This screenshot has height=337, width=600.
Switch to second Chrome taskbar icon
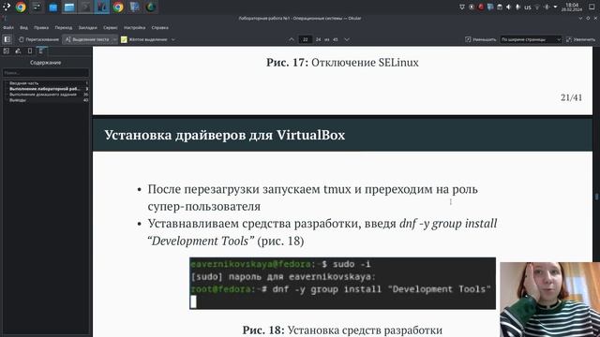click(118, 7)
